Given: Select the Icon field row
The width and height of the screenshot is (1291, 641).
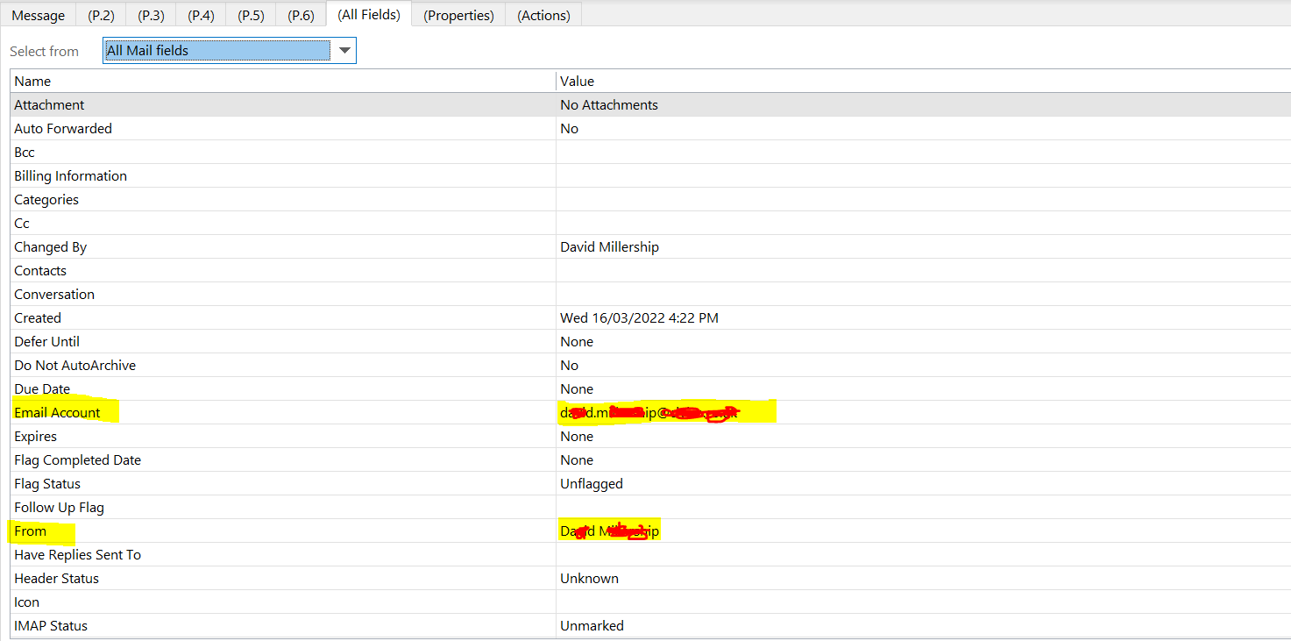Looking at the screenshot, I should [x=651, y=602].
